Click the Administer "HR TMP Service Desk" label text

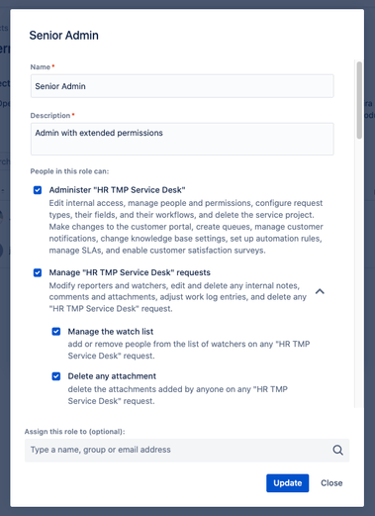(x=117, y=190)
